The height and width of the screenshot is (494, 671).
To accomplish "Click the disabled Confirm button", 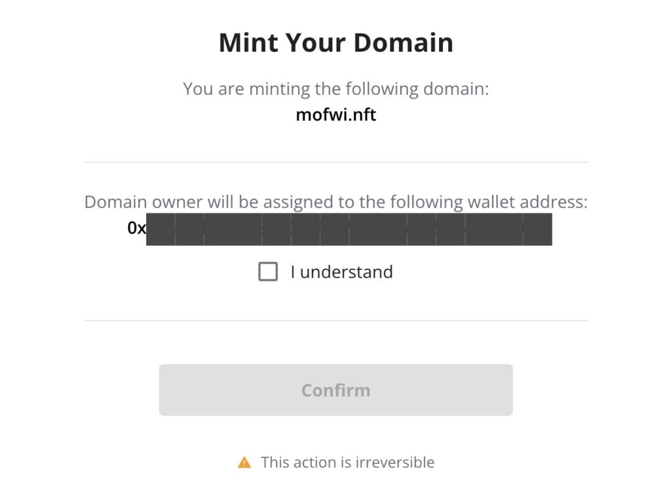I will click(336, 390).
